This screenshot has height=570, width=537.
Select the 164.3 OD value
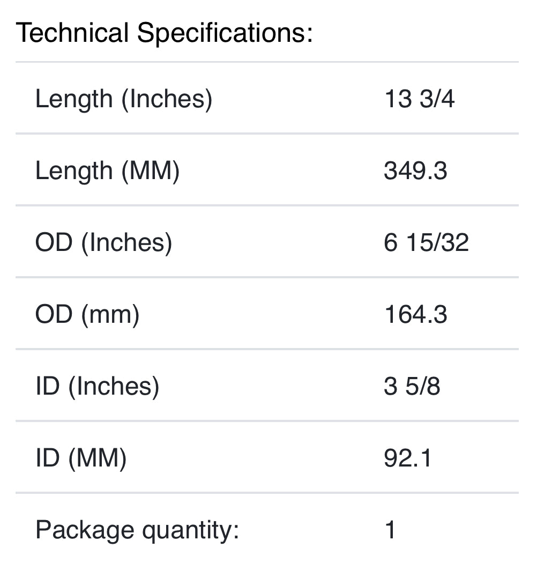(415, 314)
